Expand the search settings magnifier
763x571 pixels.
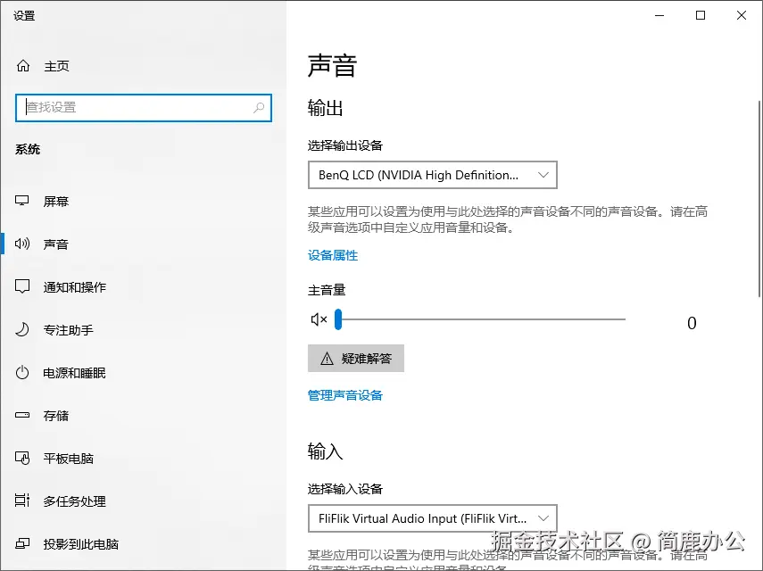[259, 107]
